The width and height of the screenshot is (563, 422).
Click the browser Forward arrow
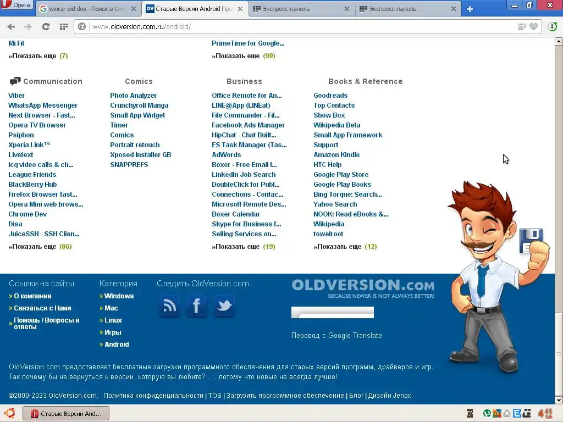[27, 26]
